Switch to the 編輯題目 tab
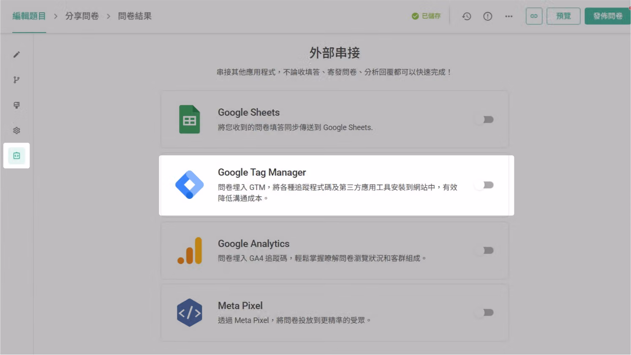This screenshot has width=631, height=355. coord(29,16)
